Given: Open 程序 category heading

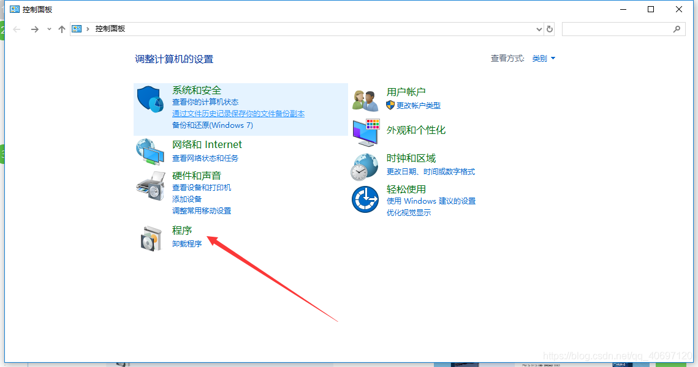Looking at the screenshot, I should click(182, 230).
